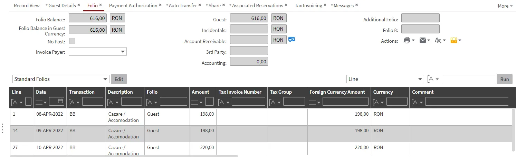Focus the search text box beside Run
Screen dimensions: 516x157
(x=469, y=79)
